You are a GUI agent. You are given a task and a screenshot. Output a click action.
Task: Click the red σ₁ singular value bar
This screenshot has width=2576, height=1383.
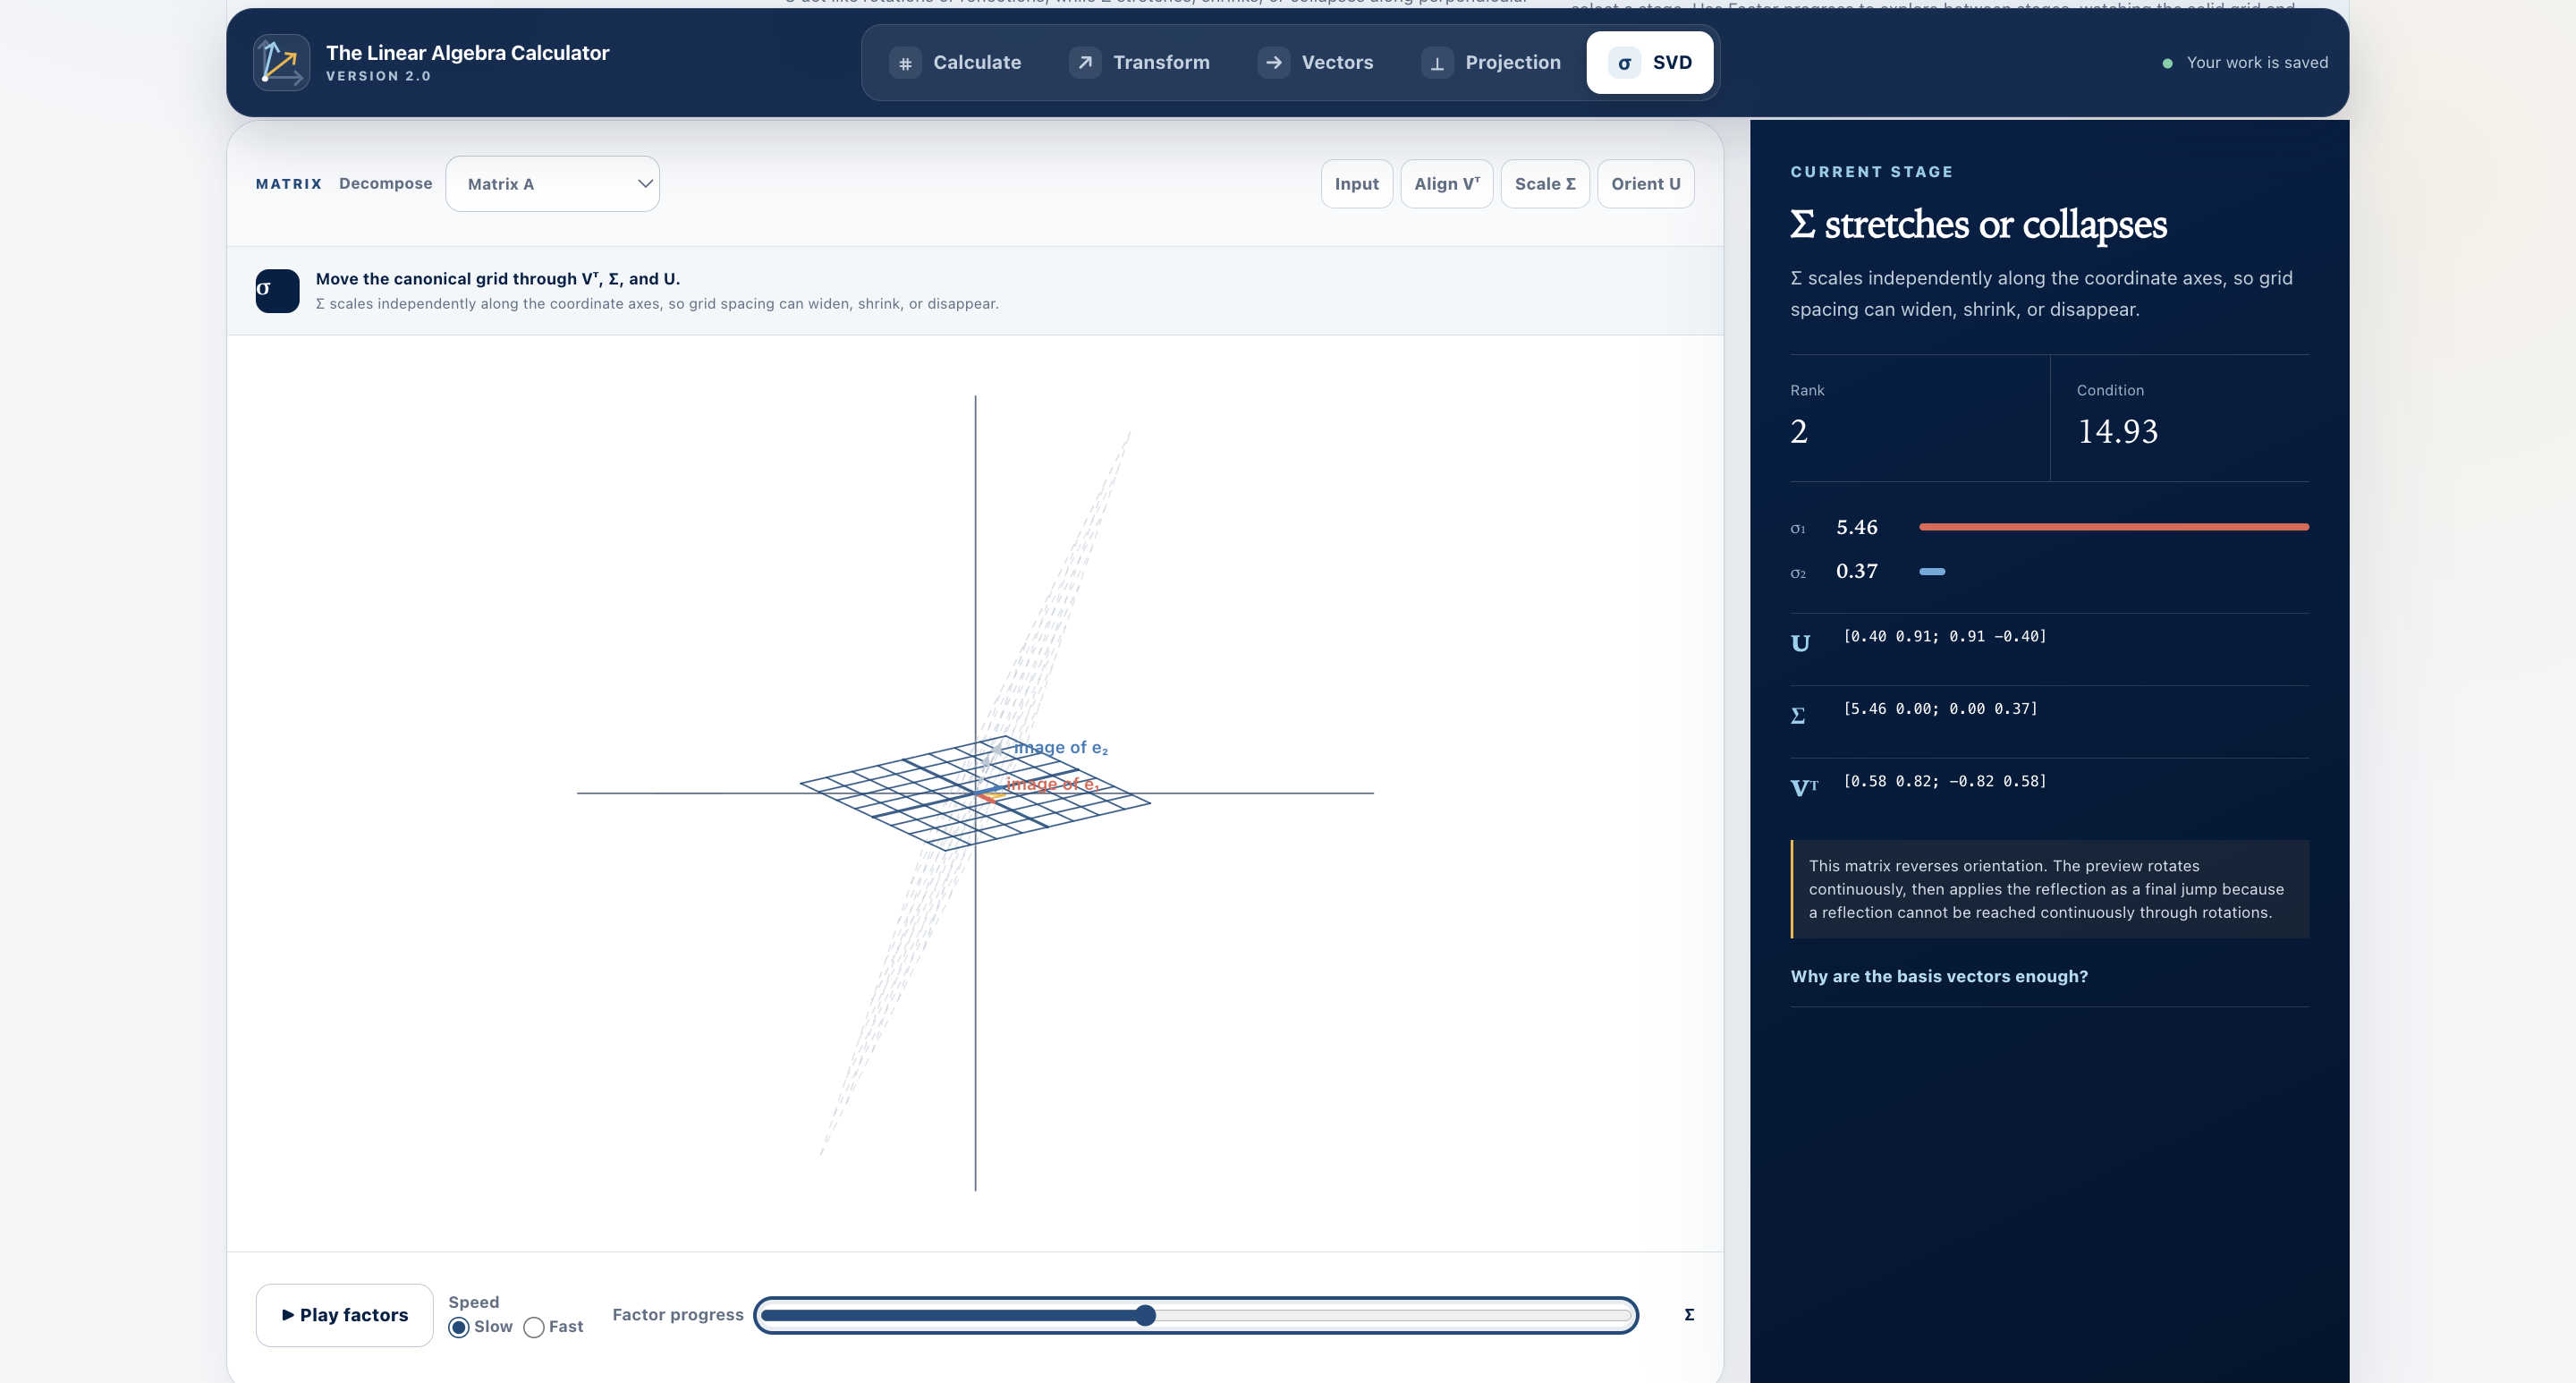pyautogui.click(x=2114, y=527)
